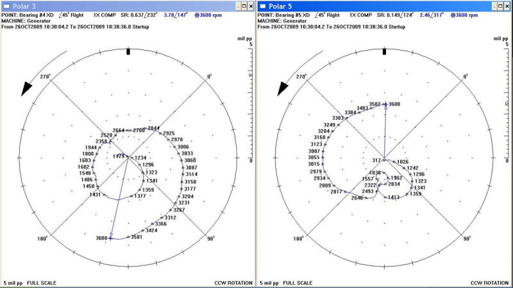Click the amplitude scale marker in Polar 5
This screenshot has width=513, height=288.
pos(507,103)
